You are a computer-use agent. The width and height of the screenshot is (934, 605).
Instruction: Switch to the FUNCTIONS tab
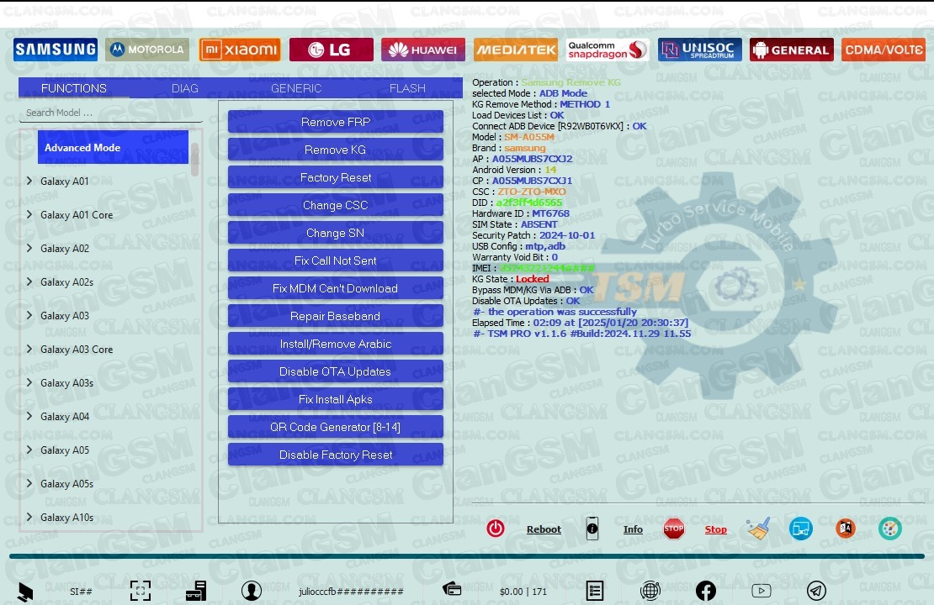[x=74, y=88]
